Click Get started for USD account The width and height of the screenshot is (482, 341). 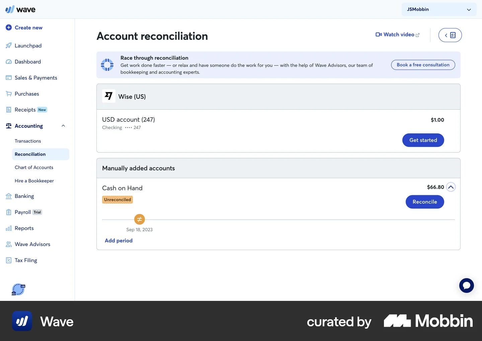click(x=423, y=140)
